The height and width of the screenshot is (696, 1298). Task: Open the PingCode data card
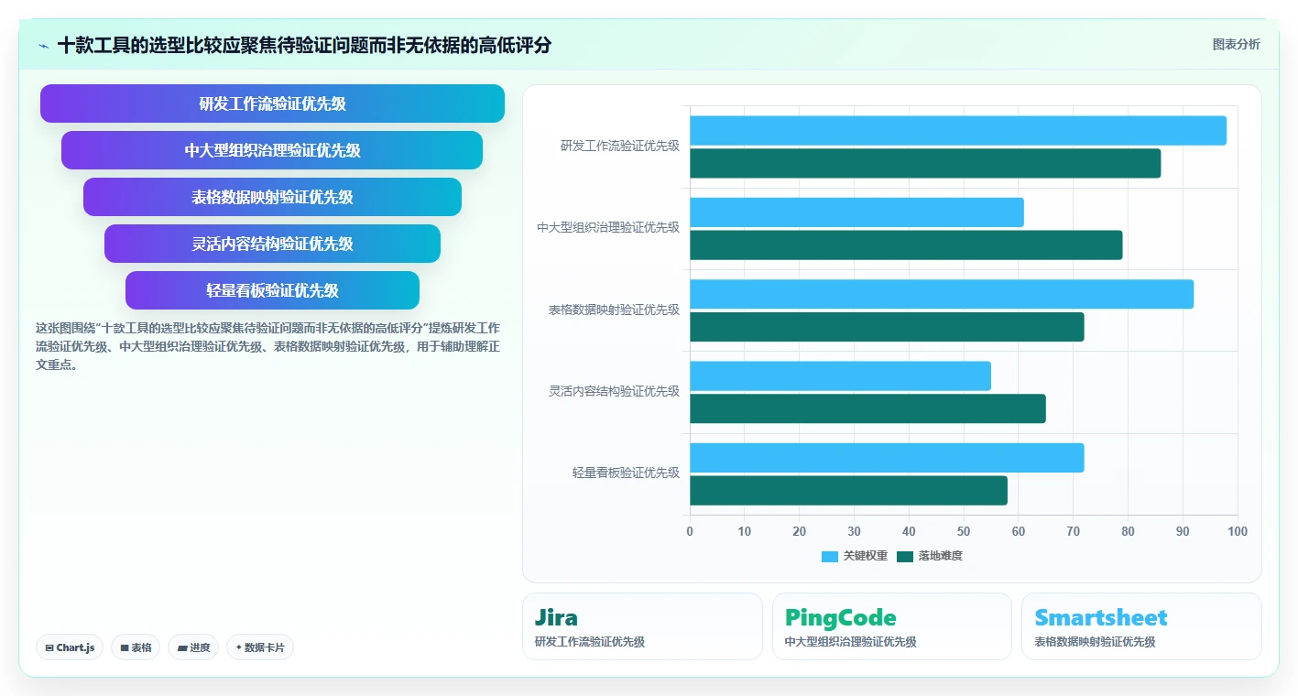892,626
